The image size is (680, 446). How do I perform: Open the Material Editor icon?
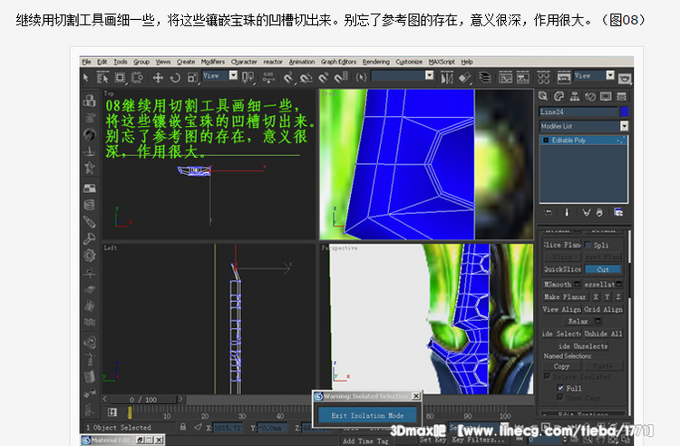coord(543,78)
